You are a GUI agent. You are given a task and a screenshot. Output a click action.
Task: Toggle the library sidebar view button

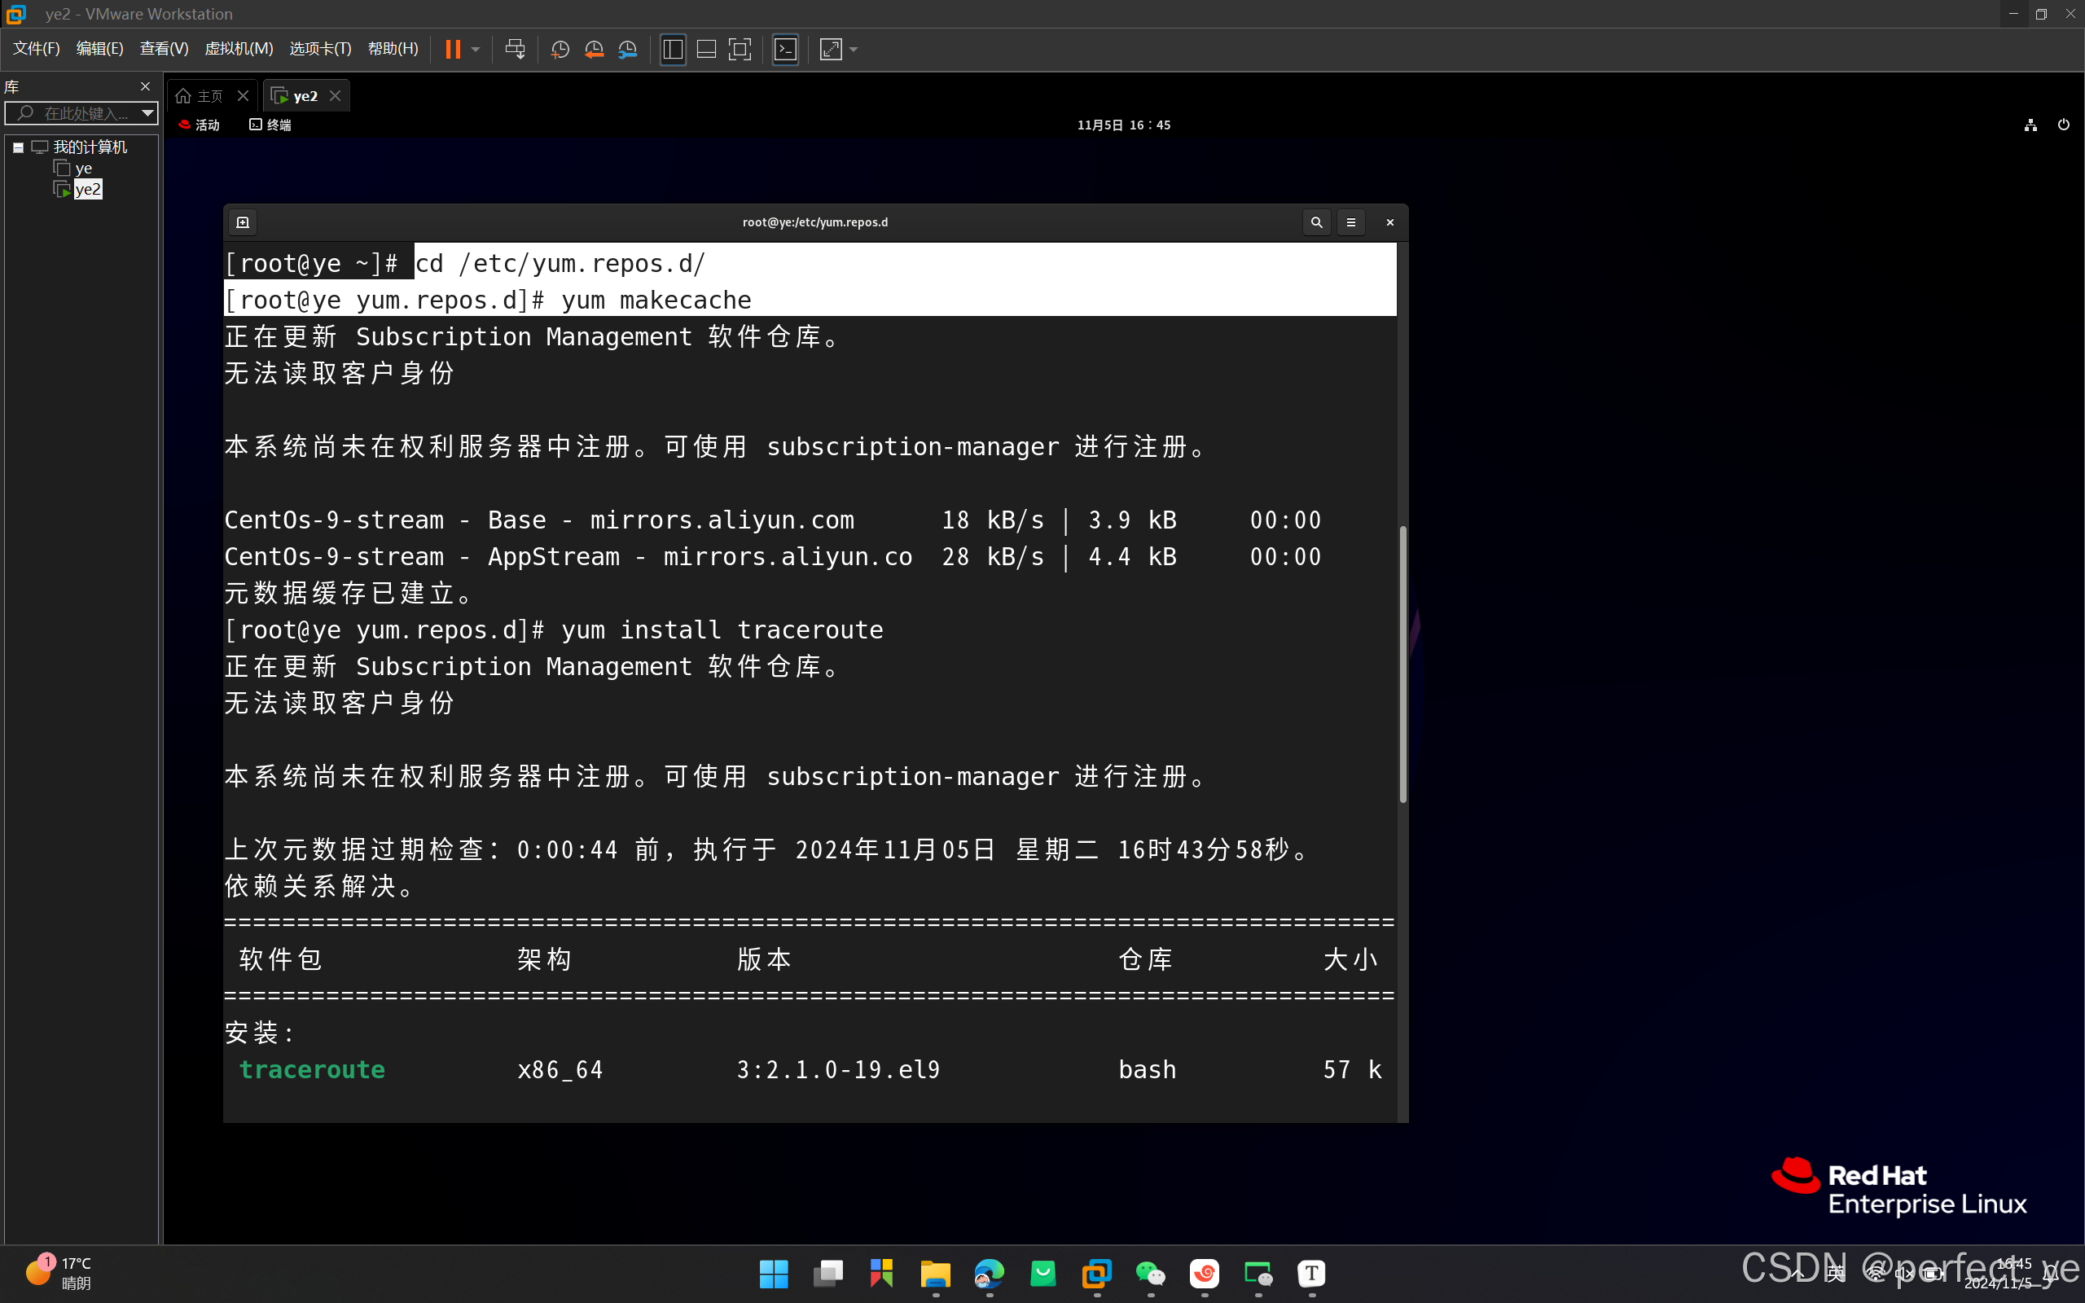coord(673,49)
